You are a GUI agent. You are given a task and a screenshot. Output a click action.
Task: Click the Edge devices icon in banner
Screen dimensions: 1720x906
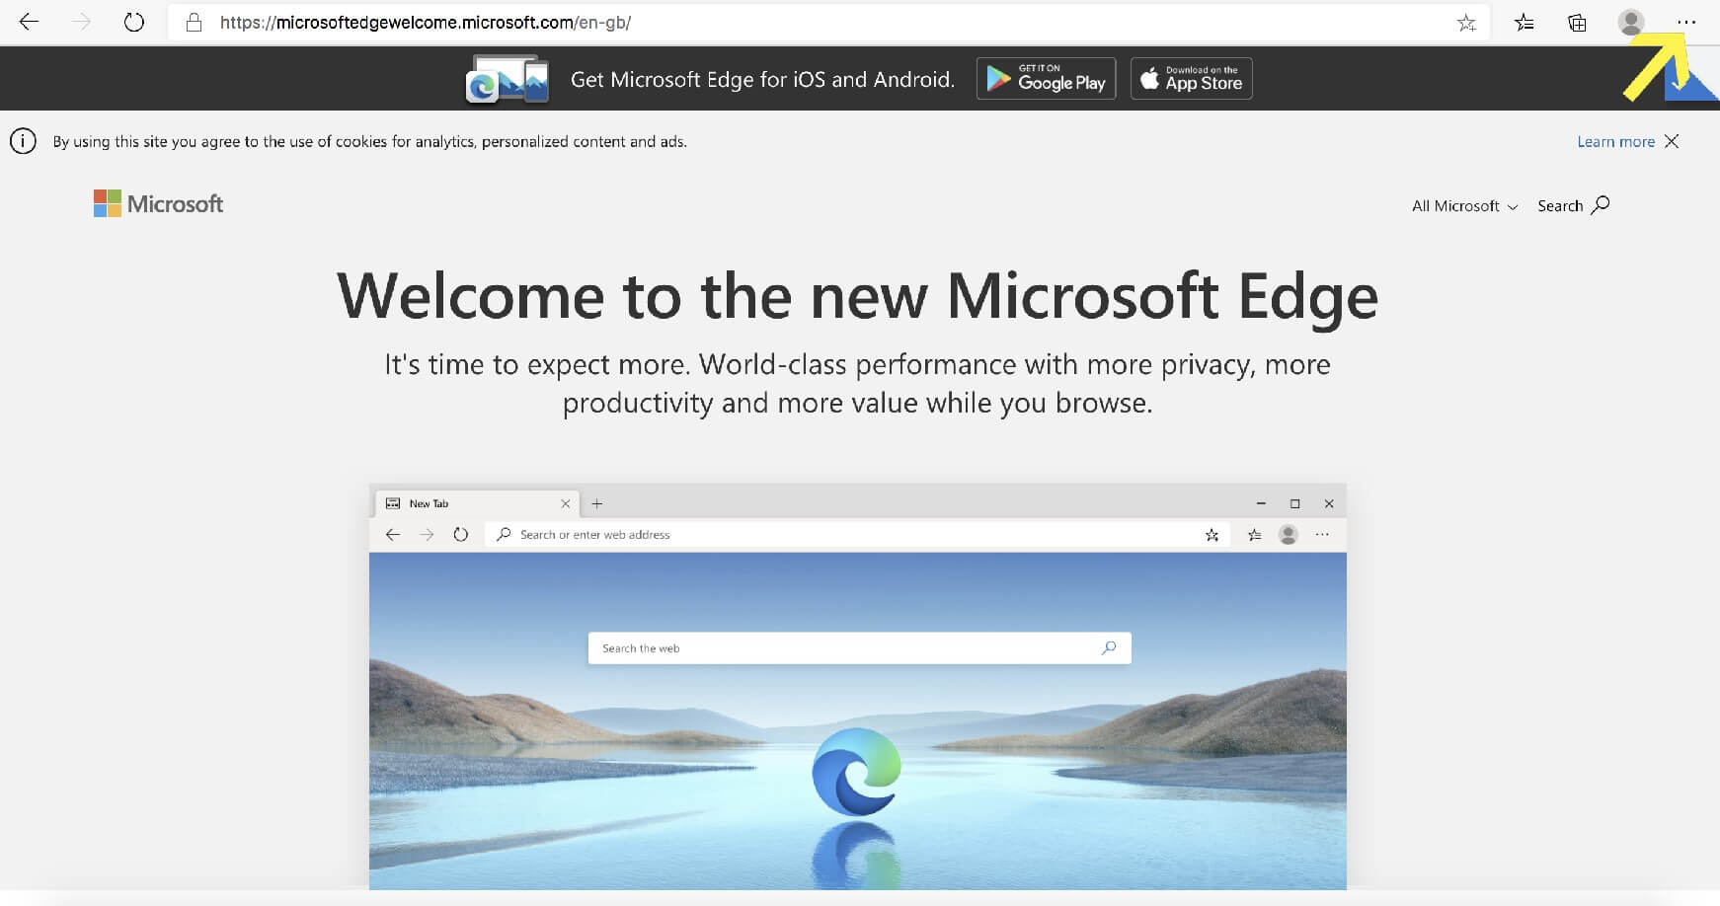click(x=507, y=79)
